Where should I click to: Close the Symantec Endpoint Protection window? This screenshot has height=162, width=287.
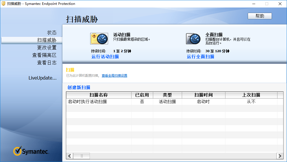click(280, 4)
